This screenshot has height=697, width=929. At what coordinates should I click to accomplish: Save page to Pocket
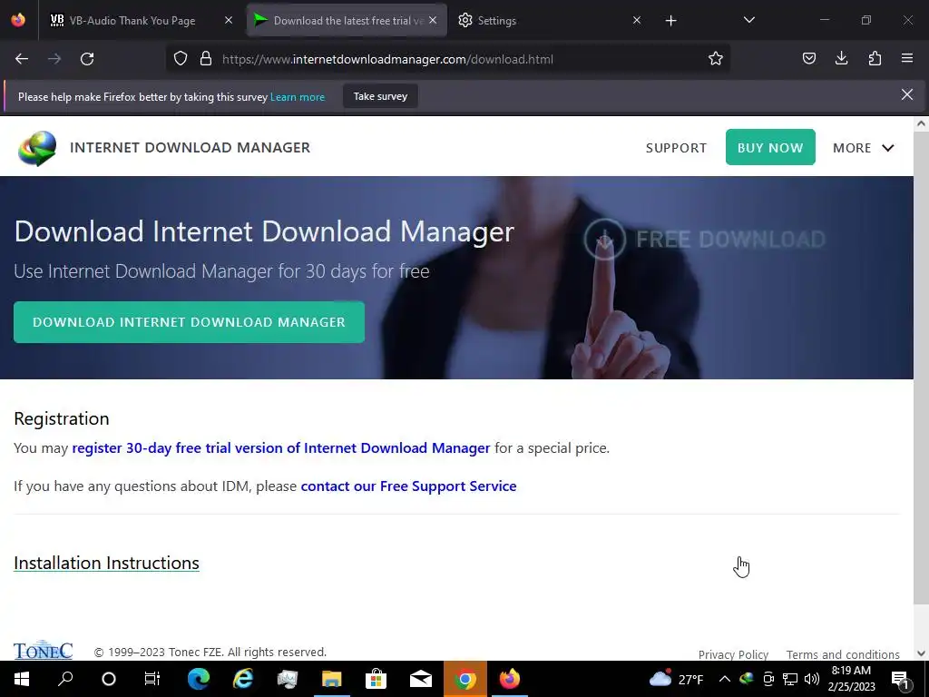809,58
